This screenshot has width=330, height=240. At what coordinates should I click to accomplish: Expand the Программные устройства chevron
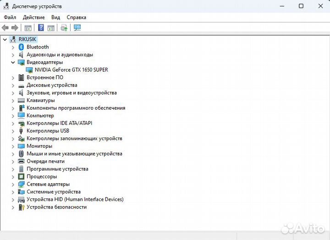tap(13, 169)
